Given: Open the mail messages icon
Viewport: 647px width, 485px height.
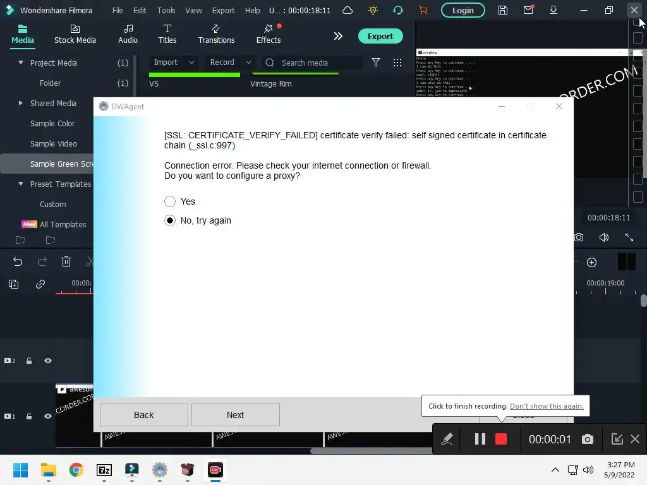Looking at the screenshot, I should pos(528,10).
